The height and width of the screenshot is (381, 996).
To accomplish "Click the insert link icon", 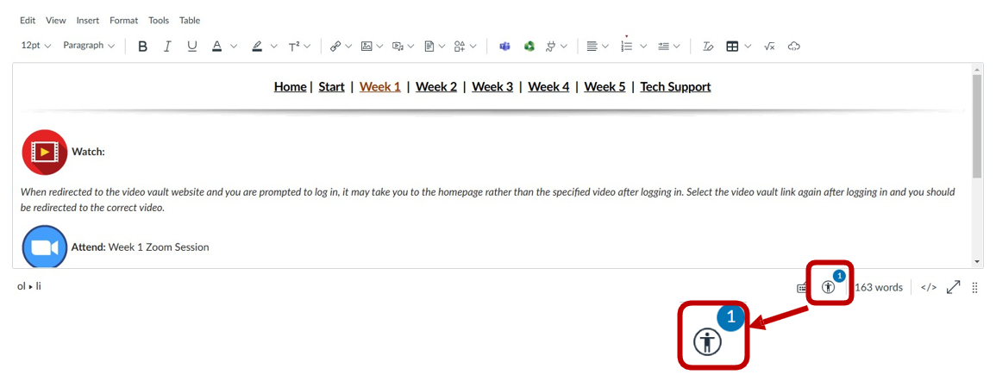I will pos(335,47).
